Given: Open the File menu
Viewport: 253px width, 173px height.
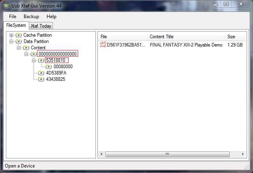Looking at the screenshot, I should pyautogui.click(x=13, y=17).
